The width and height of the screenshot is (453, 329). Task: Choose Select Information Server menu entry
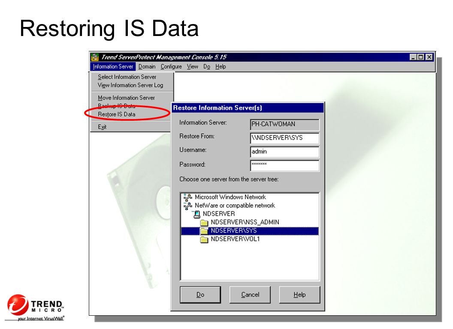(127, 77)
